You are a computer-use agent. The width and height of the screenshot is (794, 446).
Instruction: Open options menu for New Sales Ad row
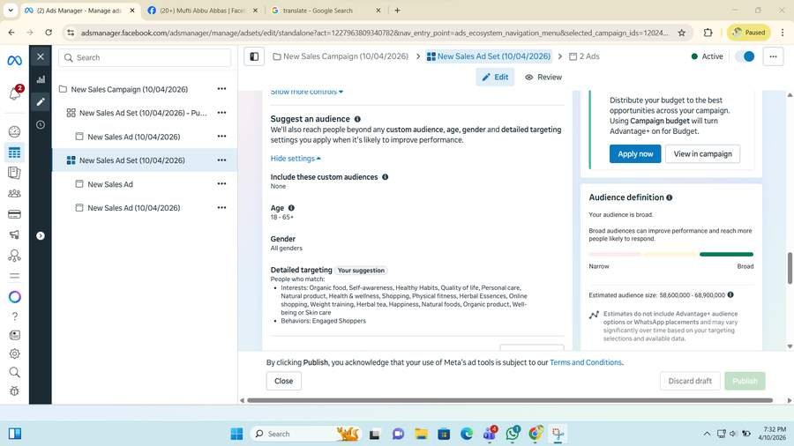pyautogui.click(x=221, y=184)
